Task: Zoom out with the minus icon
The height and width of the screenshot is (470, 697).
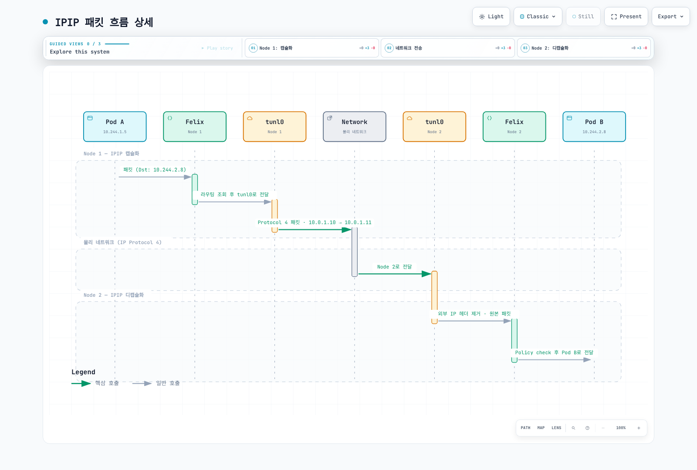Action: 603,428
